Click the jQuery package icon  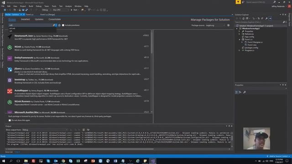pos(10,70)
